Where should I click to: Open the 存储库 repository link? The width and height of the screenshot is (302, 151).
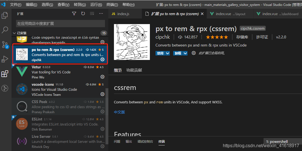pos(242,37)
